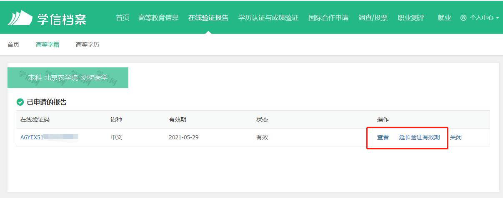Click the 语种 column header
This screenshot has width=503, height=198.
[x=116, y=119]
